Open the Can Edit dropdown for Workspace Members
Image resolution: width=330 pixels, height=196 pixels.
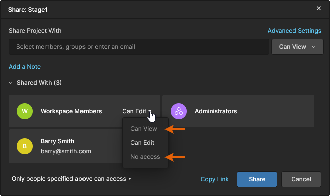pos(137,111)
